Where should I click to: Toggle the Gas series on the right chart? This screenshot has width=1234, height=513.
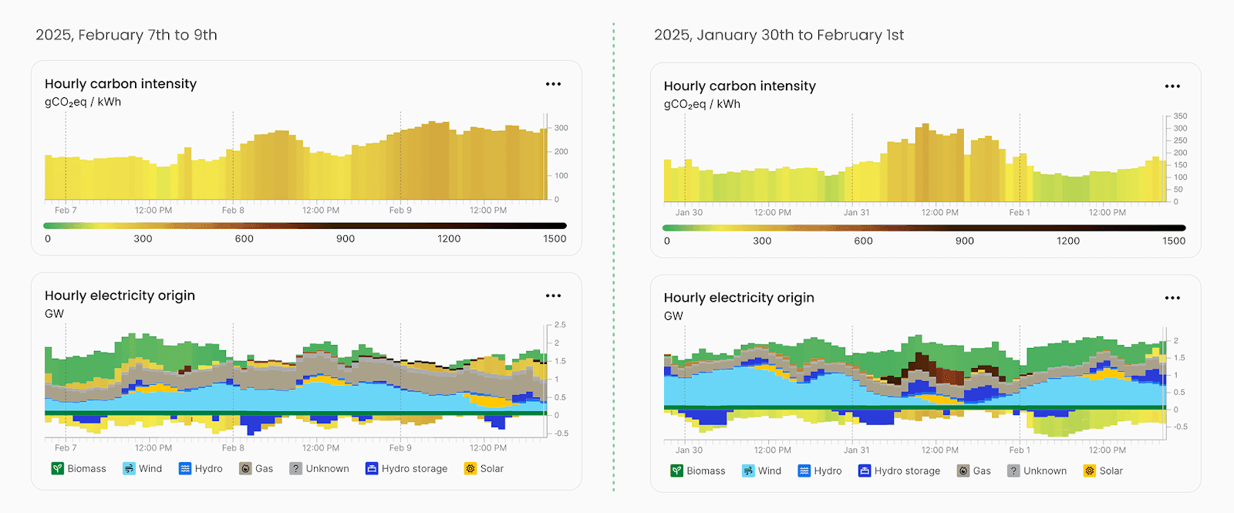pos(964,471)
